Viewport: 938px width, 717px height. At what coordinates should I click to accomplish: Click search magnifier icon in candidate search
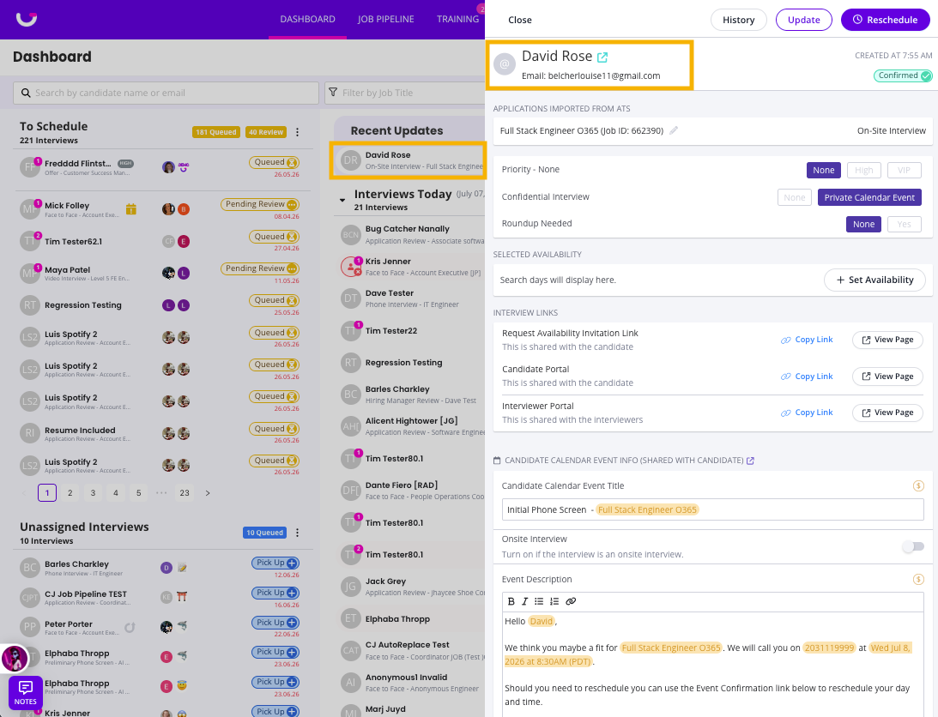pyautogui.click(x=26, y=93)
